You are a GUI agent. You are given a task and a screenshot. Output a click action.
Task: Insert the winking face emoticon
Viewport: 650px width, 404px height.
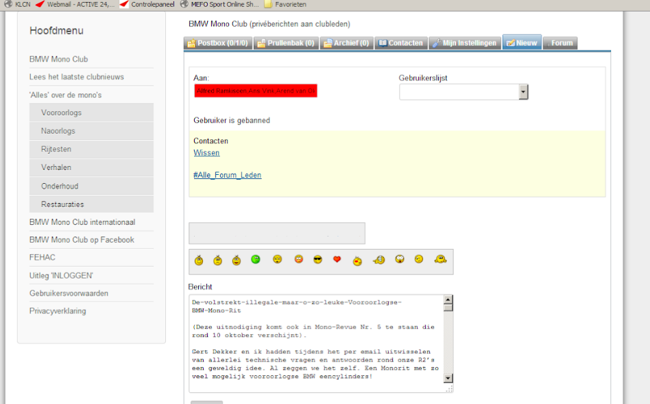click(x=419, y=259)
